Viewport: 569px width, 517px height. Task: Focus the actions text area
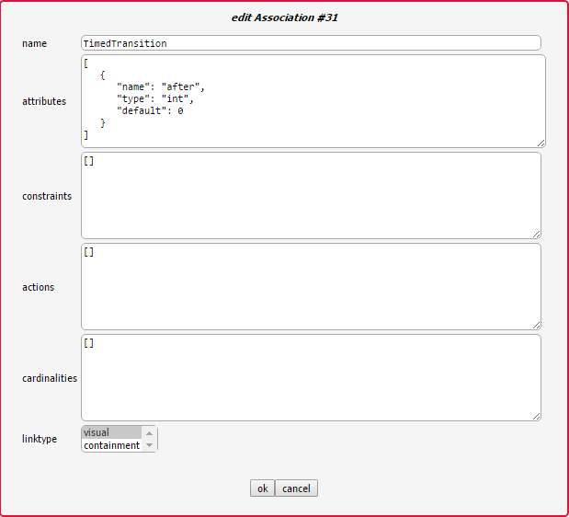[311, 286]
